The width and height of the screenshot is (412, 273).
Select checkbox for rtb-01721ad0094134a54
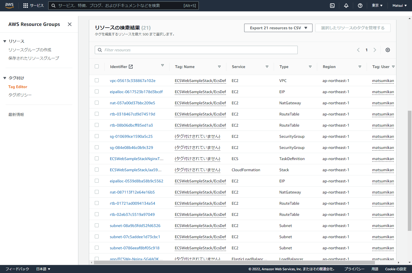(x=97, y=203)
